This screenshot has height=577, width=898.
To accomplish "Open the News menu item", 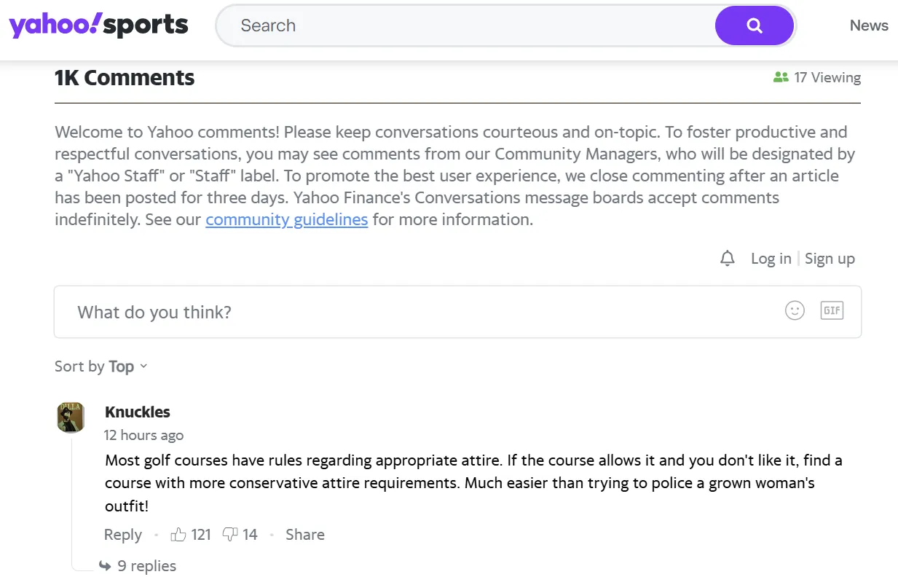I will tap(869, 25).
